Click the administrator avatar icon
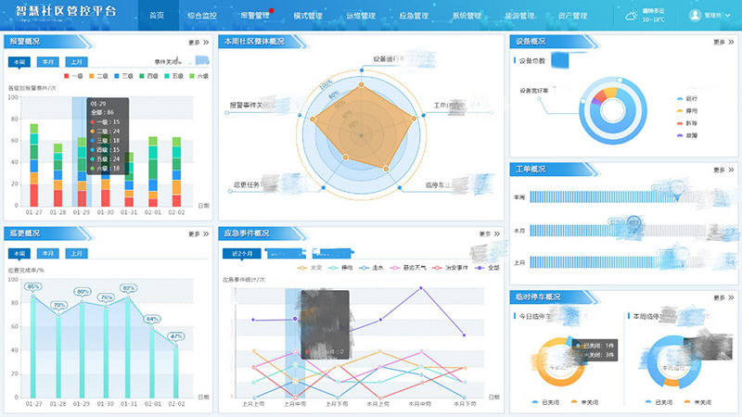 [695, 15]
